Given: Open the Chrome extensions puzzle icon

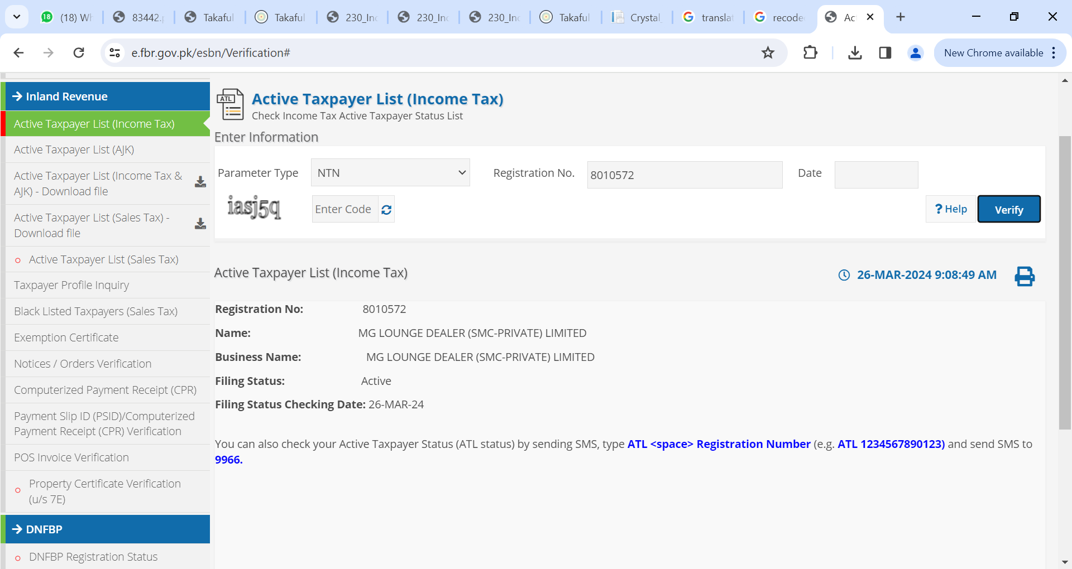Looking at the screenshot, I should pos(810,53).
